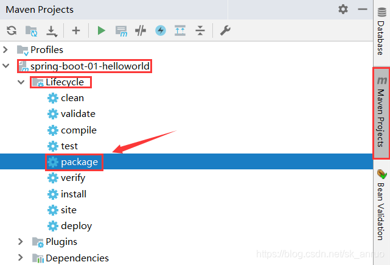Open the panel gear options menu

pos(343,9)
